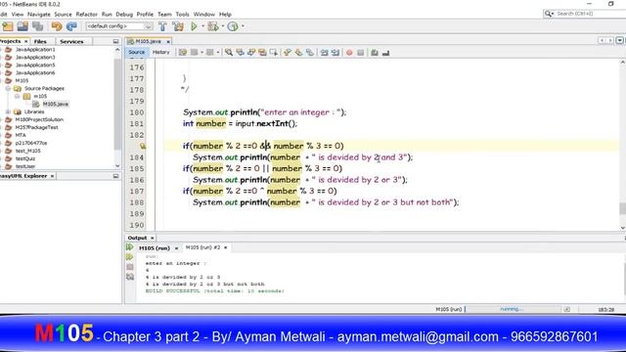Open the Tools menu
Image resolution: width=626 pixels, height=352 pixels.
(x=182, y=15)
